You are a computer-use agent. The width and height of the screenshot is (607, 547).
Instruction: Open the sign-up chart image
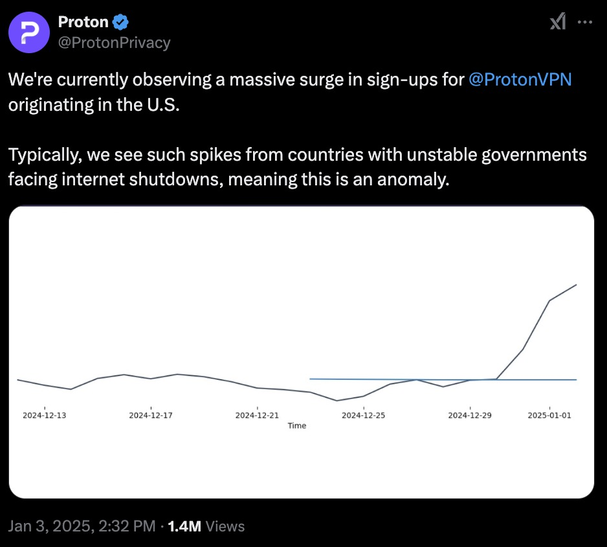coord(301,352)
